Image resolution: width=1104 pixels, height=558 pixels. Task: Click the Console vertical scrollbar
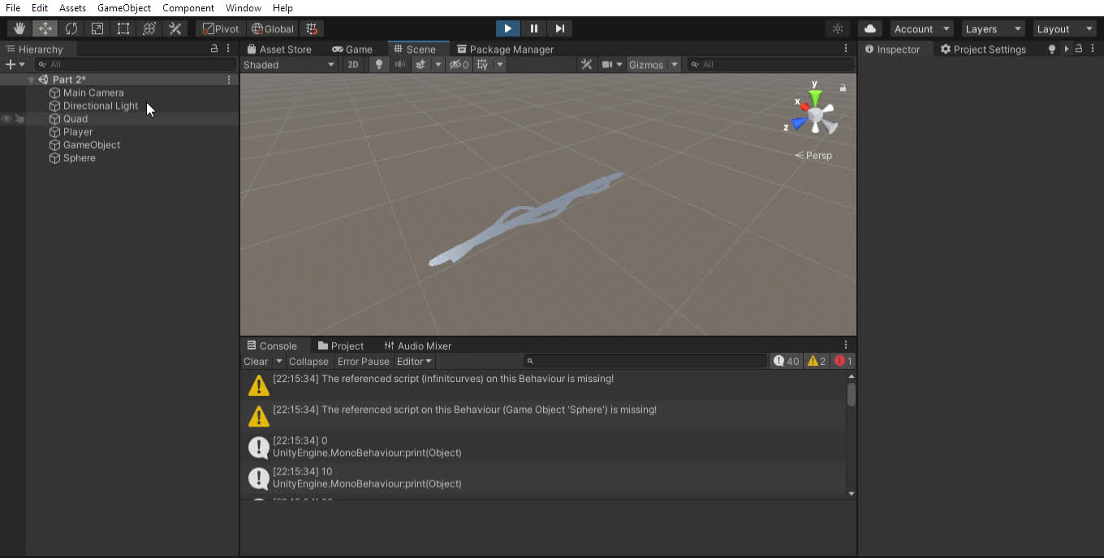[851, 395]
